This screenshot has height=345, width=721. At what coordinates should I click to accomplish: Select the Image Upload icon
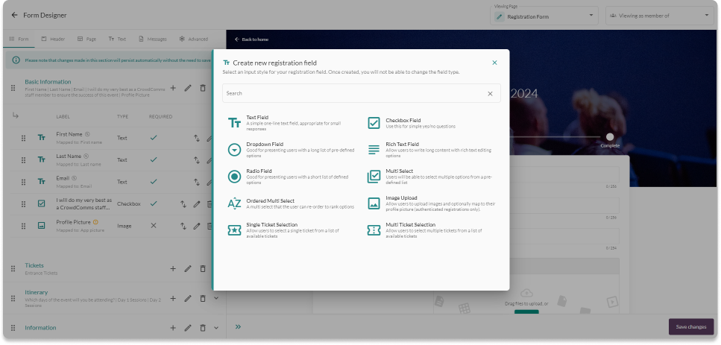pyautogui.click(x=374, y=203)
